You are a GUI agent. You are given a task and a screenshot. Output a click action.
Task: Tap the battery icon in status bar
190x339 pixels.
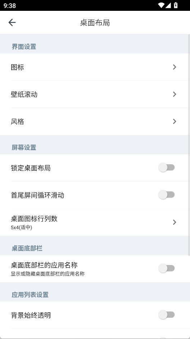[x=176, y=5]
